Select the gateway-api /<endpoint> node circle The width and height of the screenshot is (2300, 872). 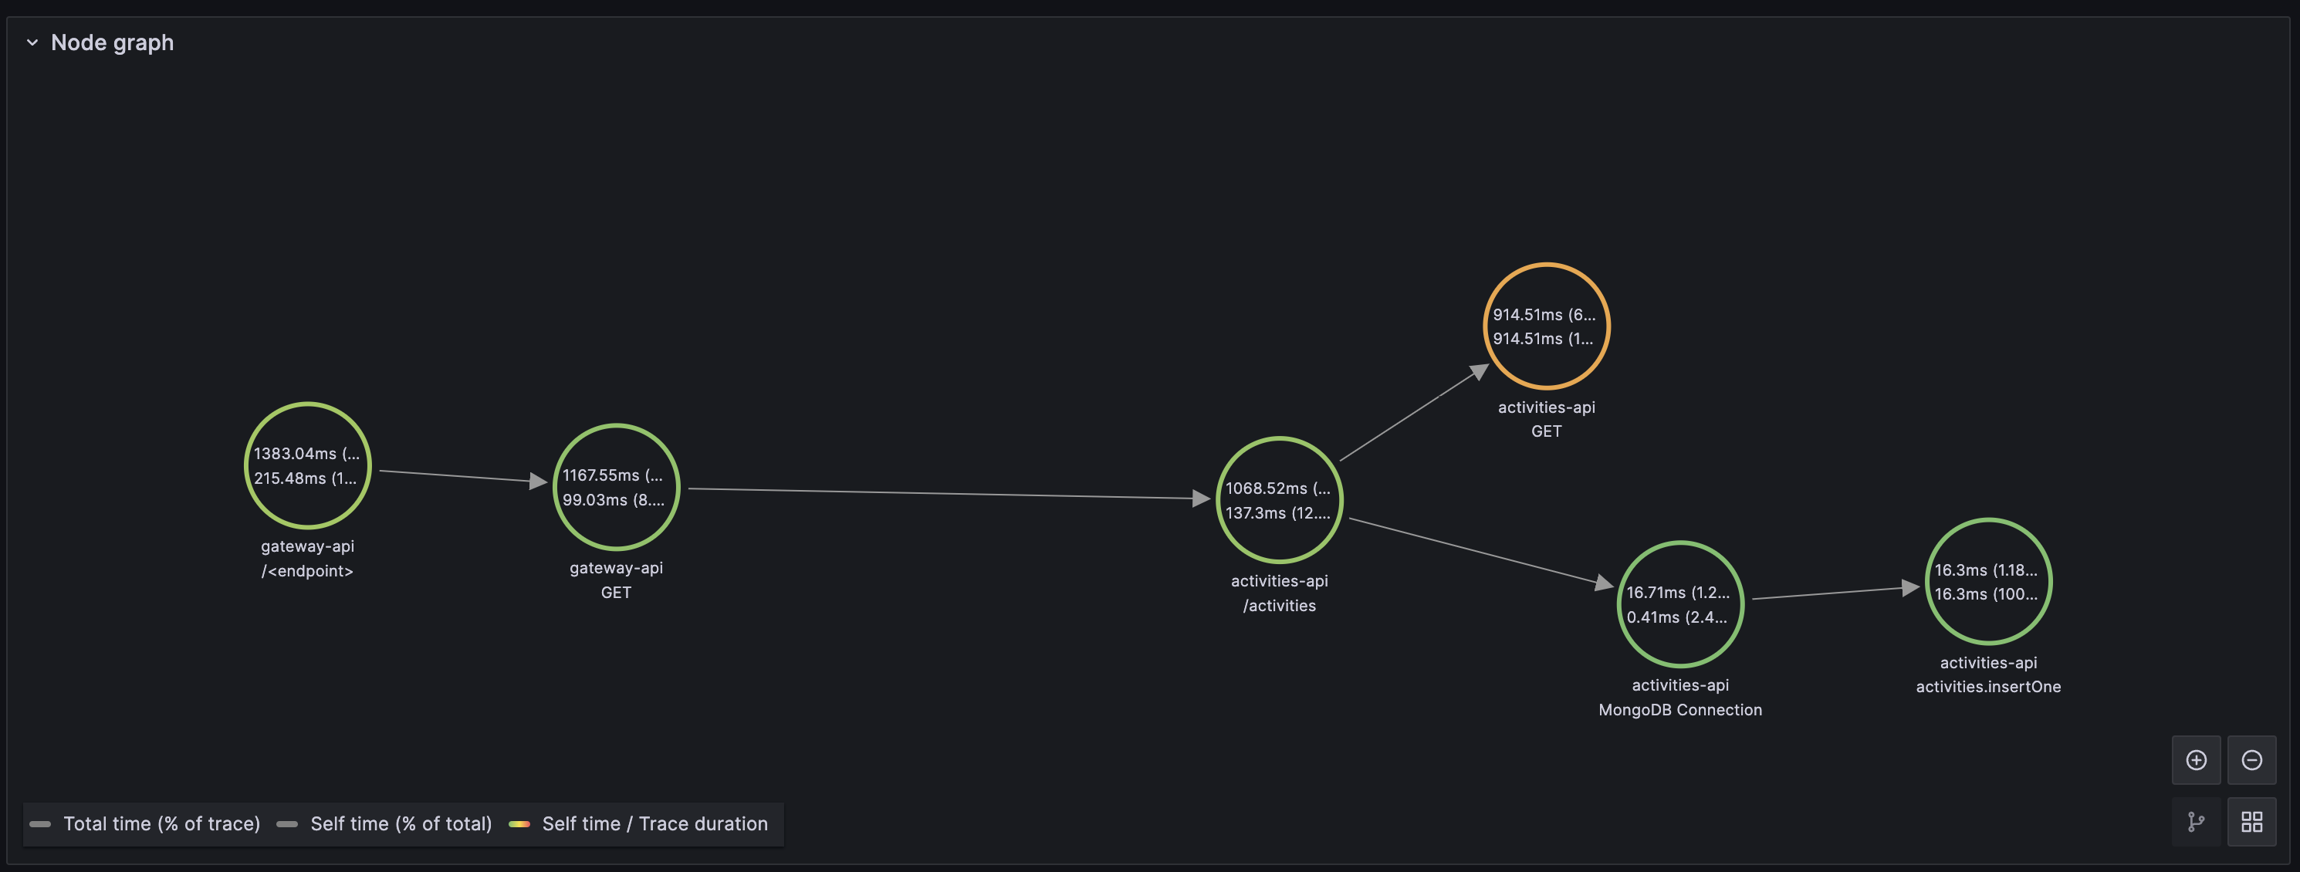pyautogui.click(x=307, y=465)
